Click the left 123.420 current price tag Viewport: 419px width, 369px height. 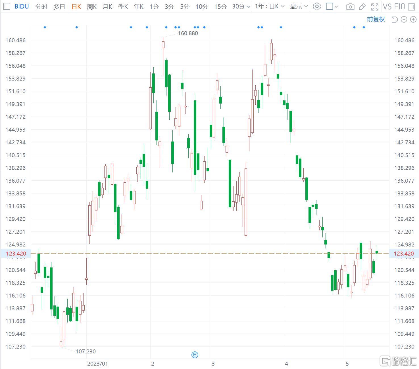point(16,254)
